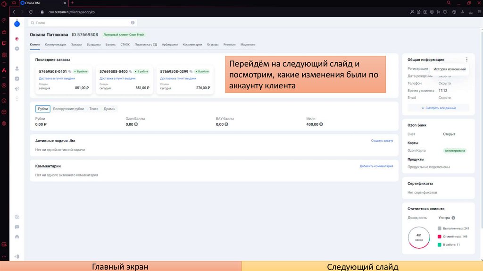The height and width of the screenshot is (271, 483).
Task: Click the Отменённых red legend swatch
Action: 439,237
